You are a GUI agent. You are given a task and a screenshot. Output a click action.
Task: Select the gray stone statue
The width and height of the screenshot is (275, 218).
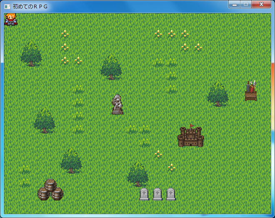coord(117,104)
